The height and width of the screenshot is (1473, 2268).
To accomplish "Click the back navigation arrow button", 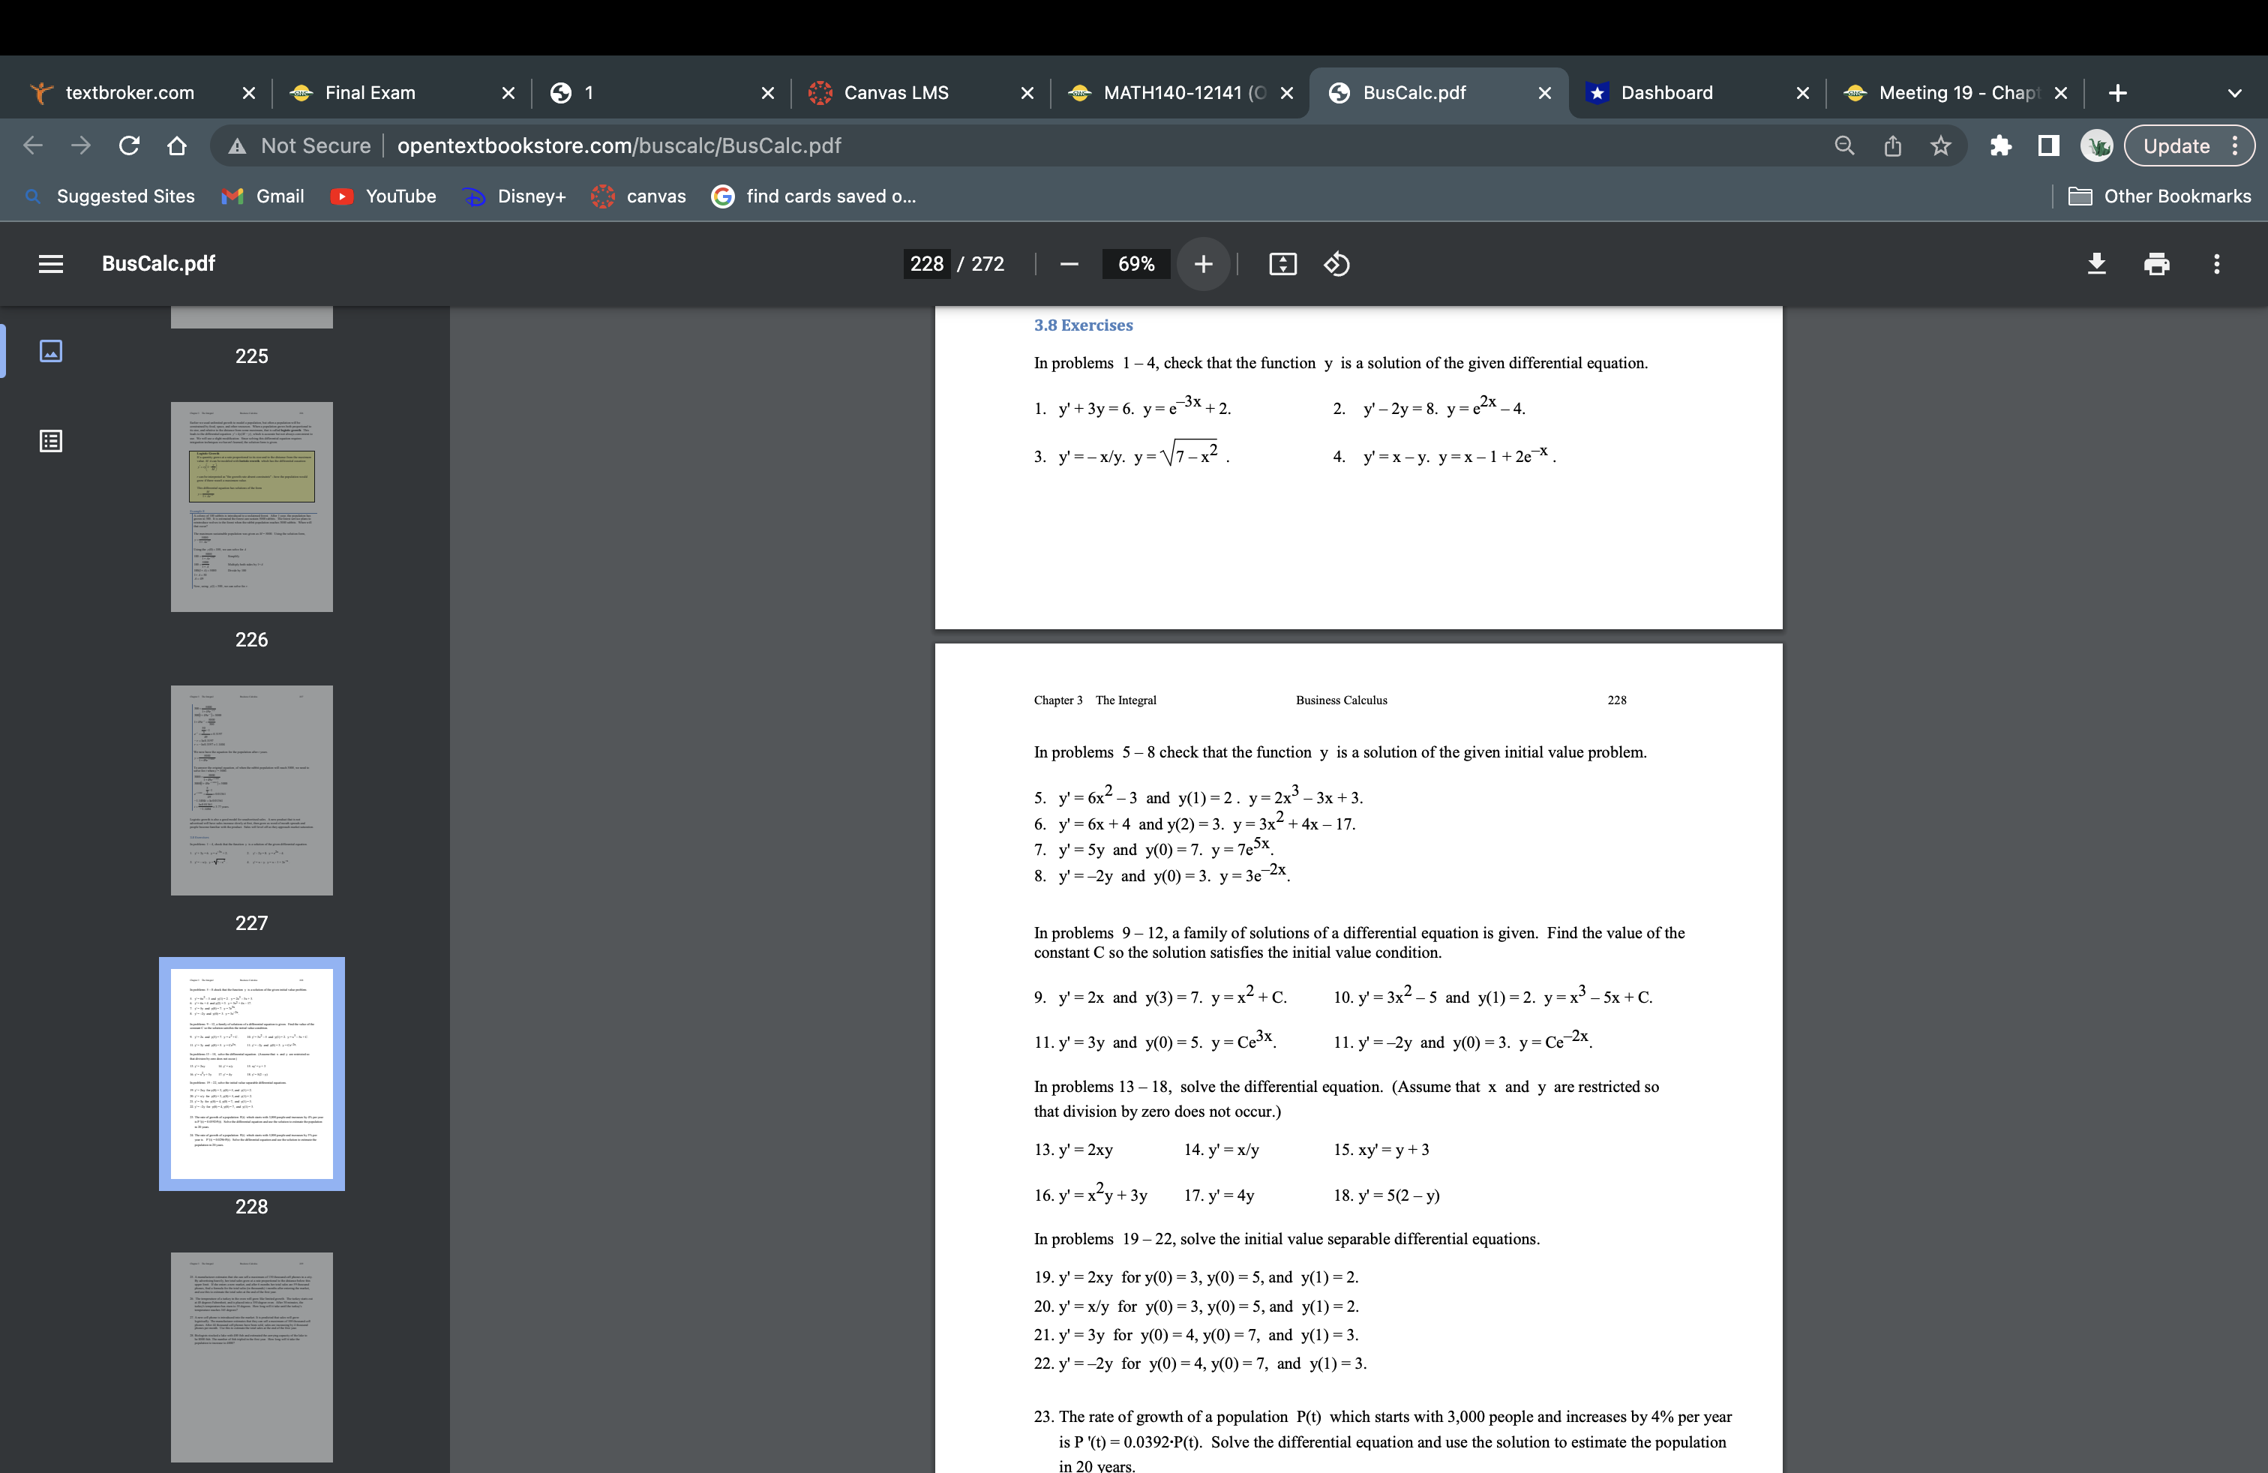I will (x=30, y=145).
